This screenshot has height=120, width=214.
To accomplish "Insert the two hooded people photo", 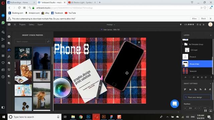I will [41, 58].
